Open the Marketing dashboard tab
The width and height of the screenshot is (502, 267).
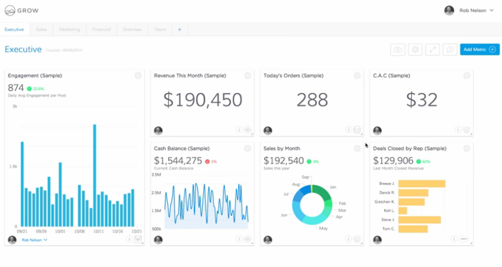click(x=70, y=29)
